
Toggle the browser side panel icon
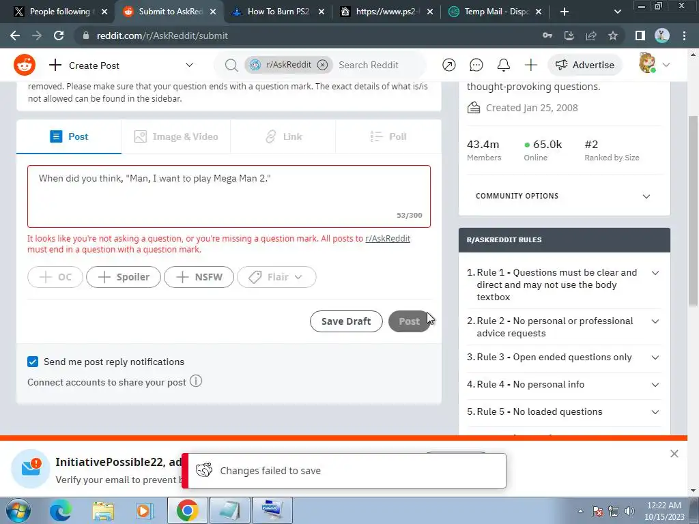[x=640, y=35]
